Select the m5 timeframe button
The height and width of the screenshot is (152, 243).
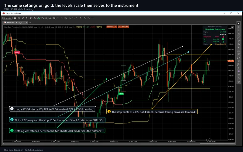62,18
